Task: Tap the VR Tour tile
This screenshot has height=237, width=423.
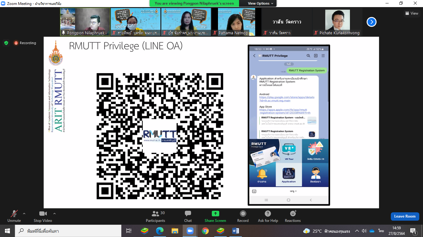Action: [x=289, y=151]
